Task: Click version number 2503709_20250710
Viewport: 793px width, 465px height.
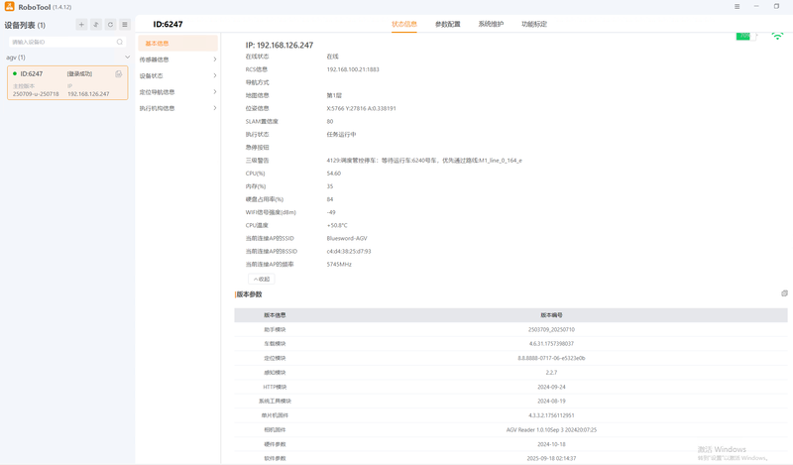Action: point(551,329)
